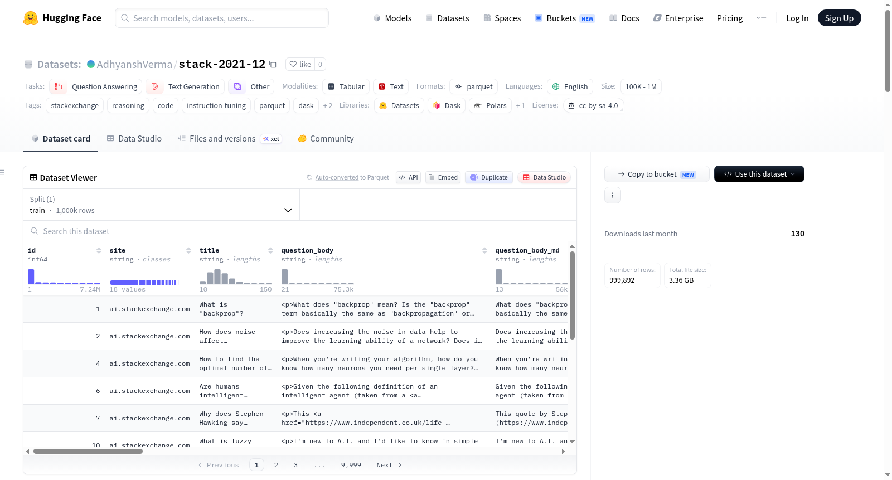Sort the title column

[x=270, y=250]
